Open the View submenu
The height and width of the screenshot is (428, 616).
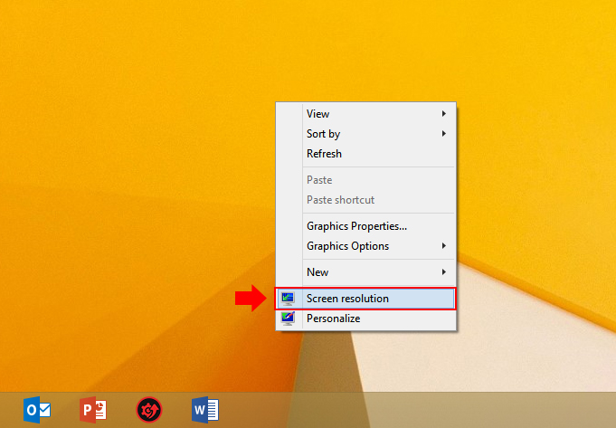point(365,114)
